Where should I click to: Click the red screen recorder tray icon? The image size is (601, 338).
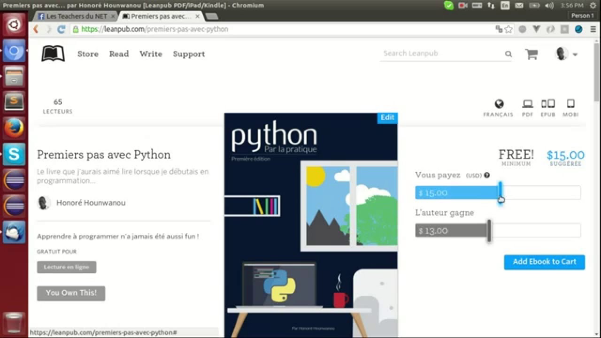462,5
